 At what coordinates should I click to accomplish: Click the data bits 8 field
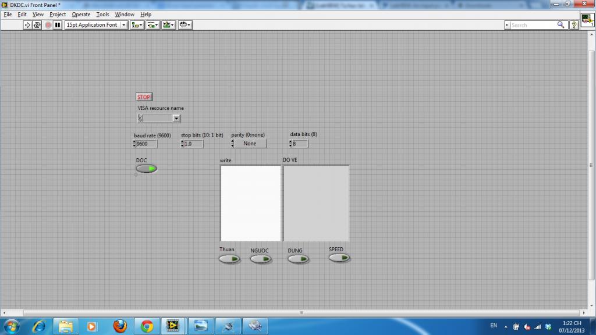(300, 144)
